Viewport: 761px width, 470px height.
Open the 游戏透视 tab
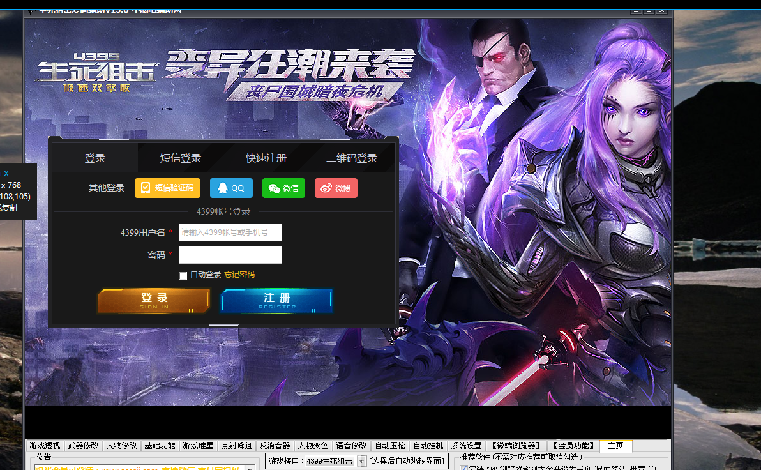tap(45, 446)
